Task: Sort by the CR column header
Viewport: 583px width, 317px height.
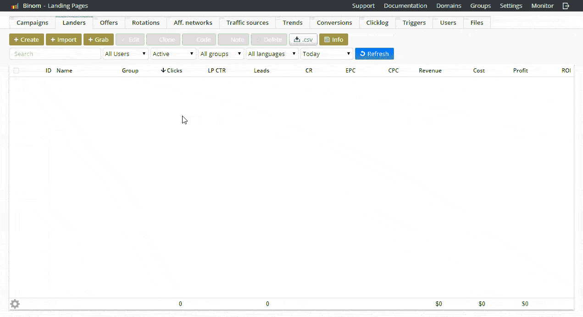Action: tap(309, 71)
